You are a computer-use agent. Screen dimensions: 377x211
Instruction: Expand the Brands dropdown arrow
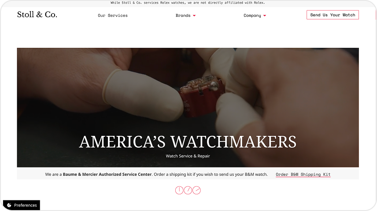click(194, 15)
